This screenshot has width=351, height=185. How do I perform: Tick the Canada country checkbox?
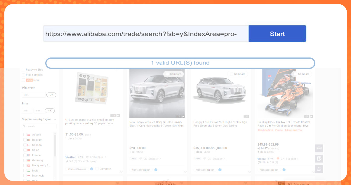pyautogui.click(x=25, y=145)
